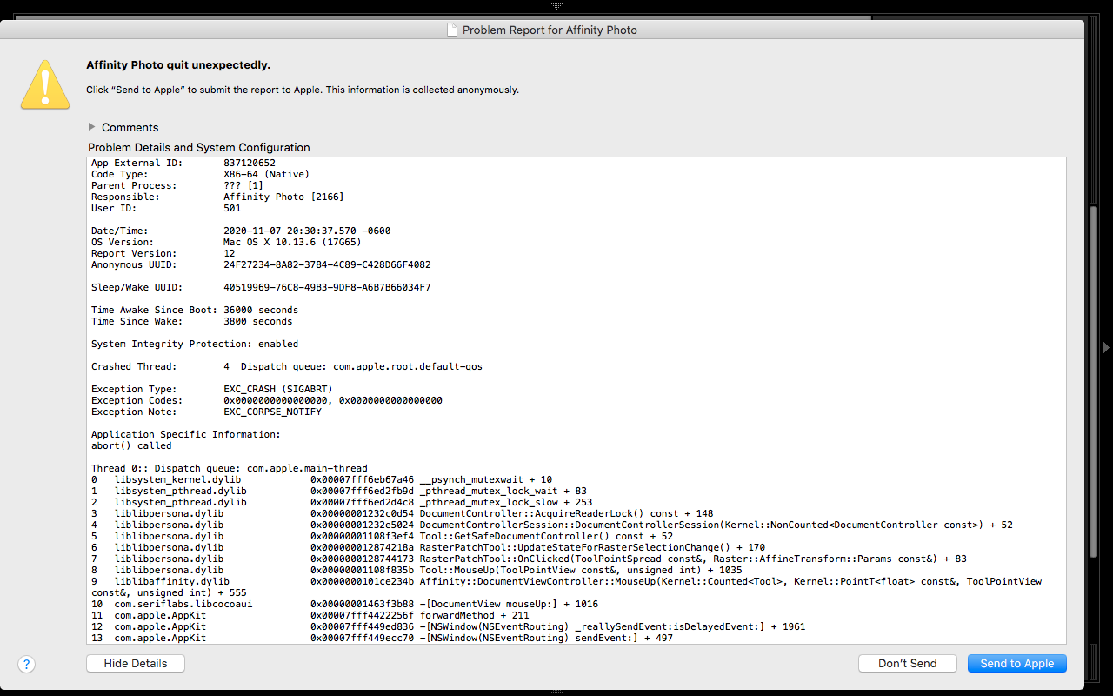Click stack frame 11 forwardMethod
The height and width of the screenshot is (696, 1113).
tap(310, 615)
